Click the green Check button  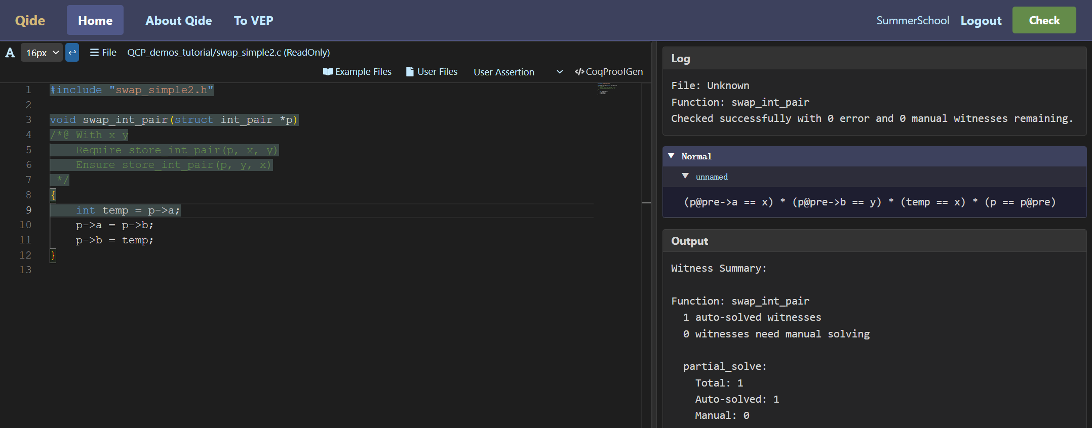click(1044, 20)
